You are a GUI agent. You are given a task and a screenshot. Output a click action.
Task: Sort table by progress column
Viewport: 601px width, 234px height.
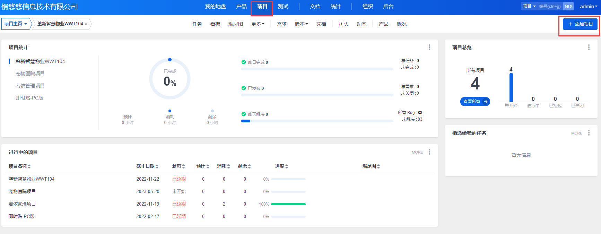click(281, 166)
